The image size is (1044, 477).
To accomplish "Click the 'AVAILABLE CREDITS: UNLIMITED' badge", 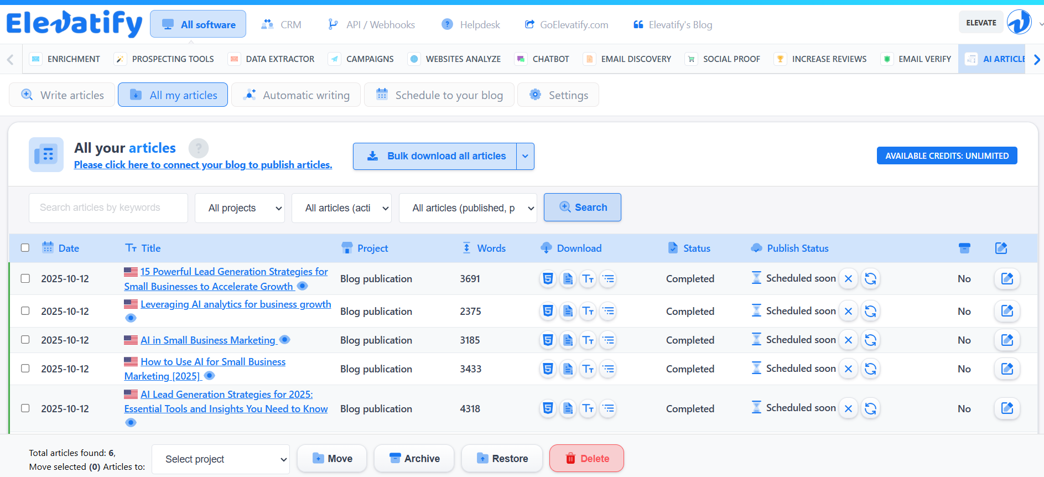I will (x=947, y=156).
